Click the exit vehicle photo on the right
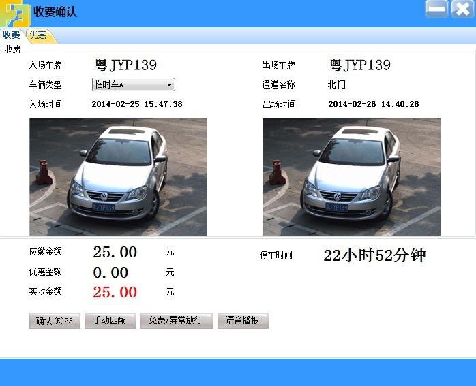Screen dimensions: 476x386 (351, 177)
